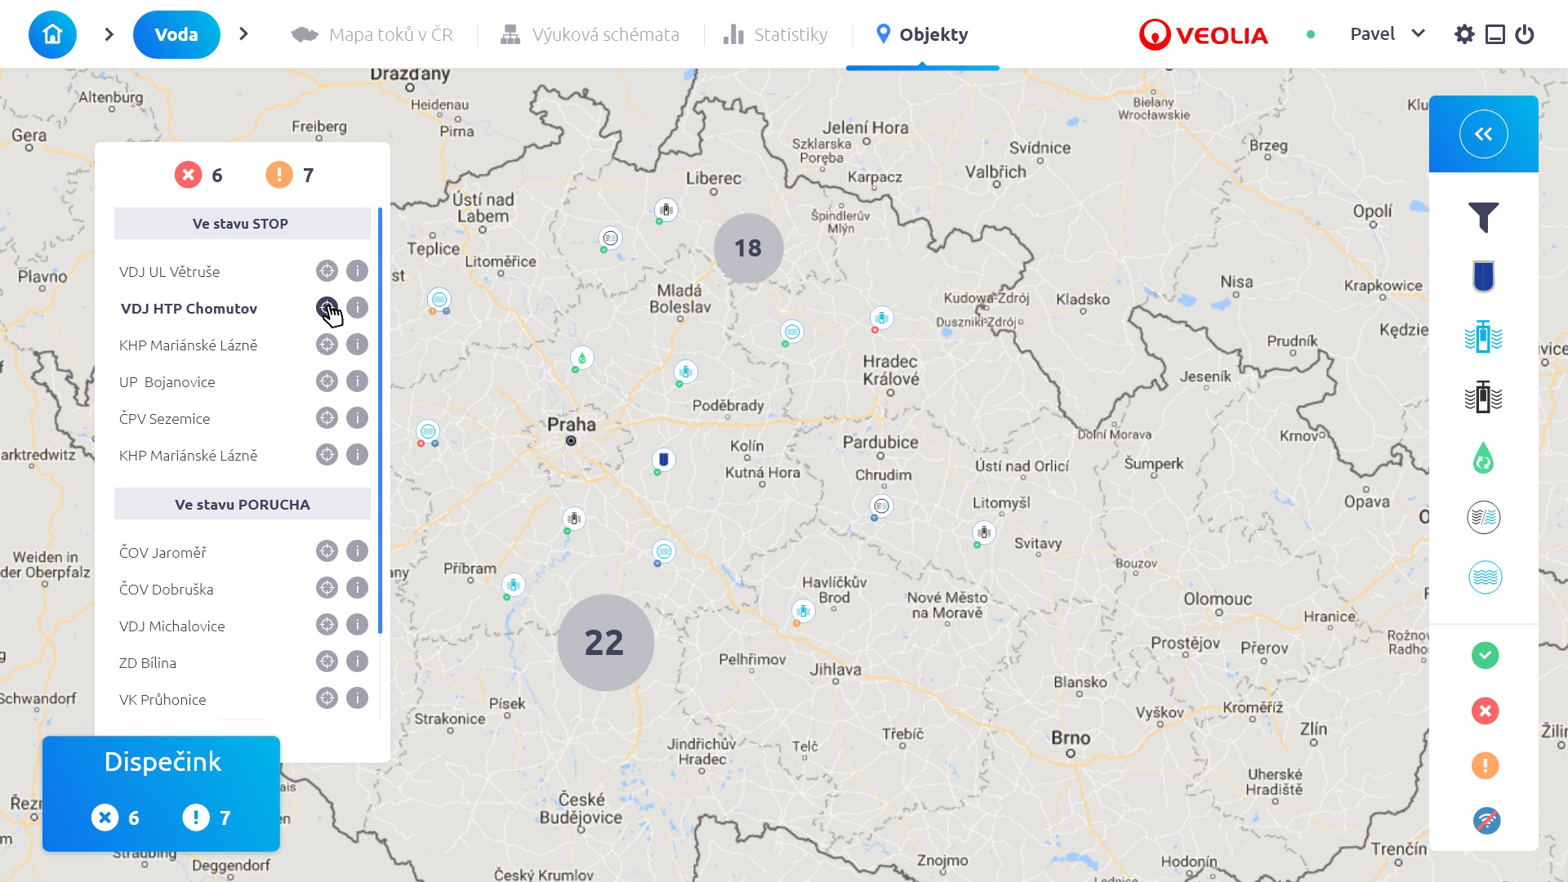
Task: Locate ZD Bílina on map
Action: pyautogui.click(x=327, y=661)
